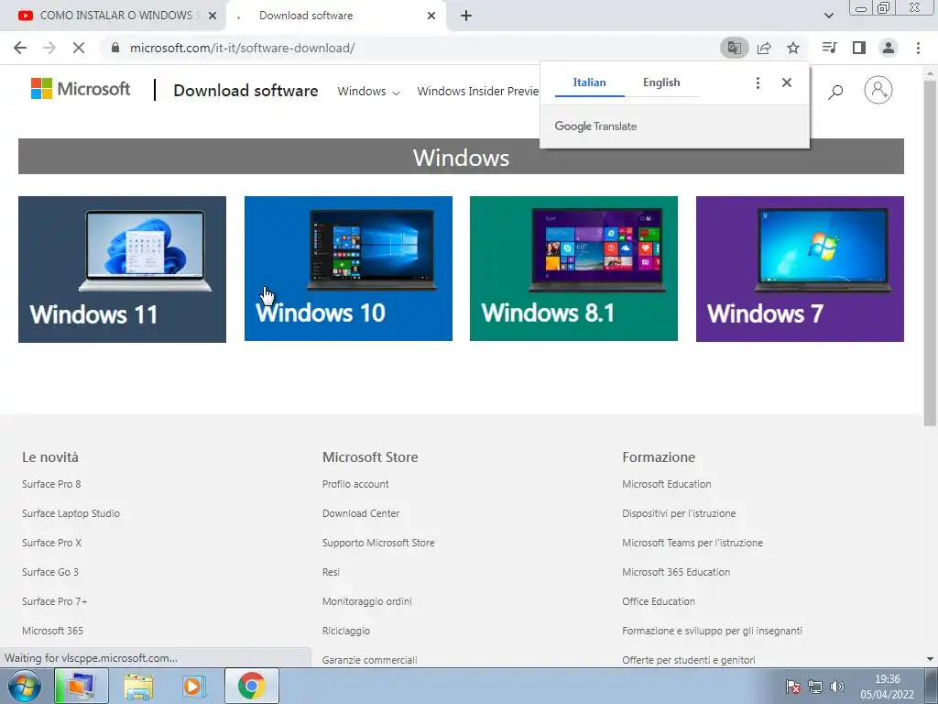Click the scrollbar down arrow
The image size is (938, 704).
click(x=930, y=659)
